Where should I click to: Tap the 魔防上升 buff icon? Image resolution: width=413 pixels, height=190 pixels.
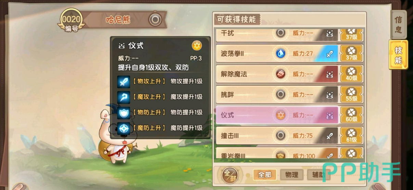(x=124, y=128)
